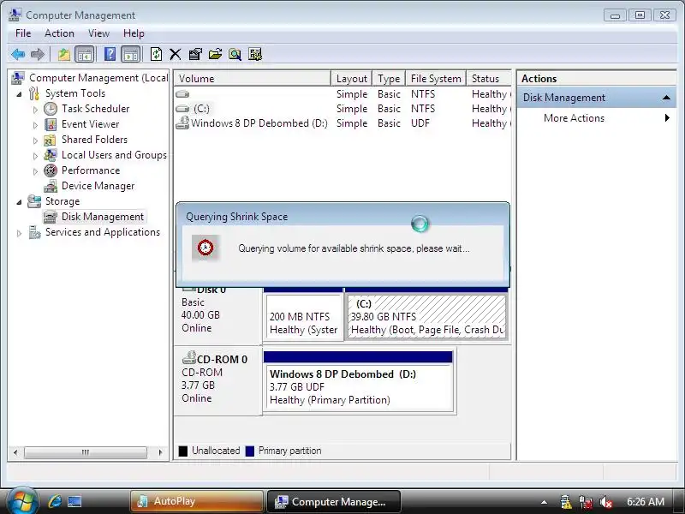Sort by the Volume column header
Image resolution: width=685 pixels, height=514 pixels.
point(252,79)
